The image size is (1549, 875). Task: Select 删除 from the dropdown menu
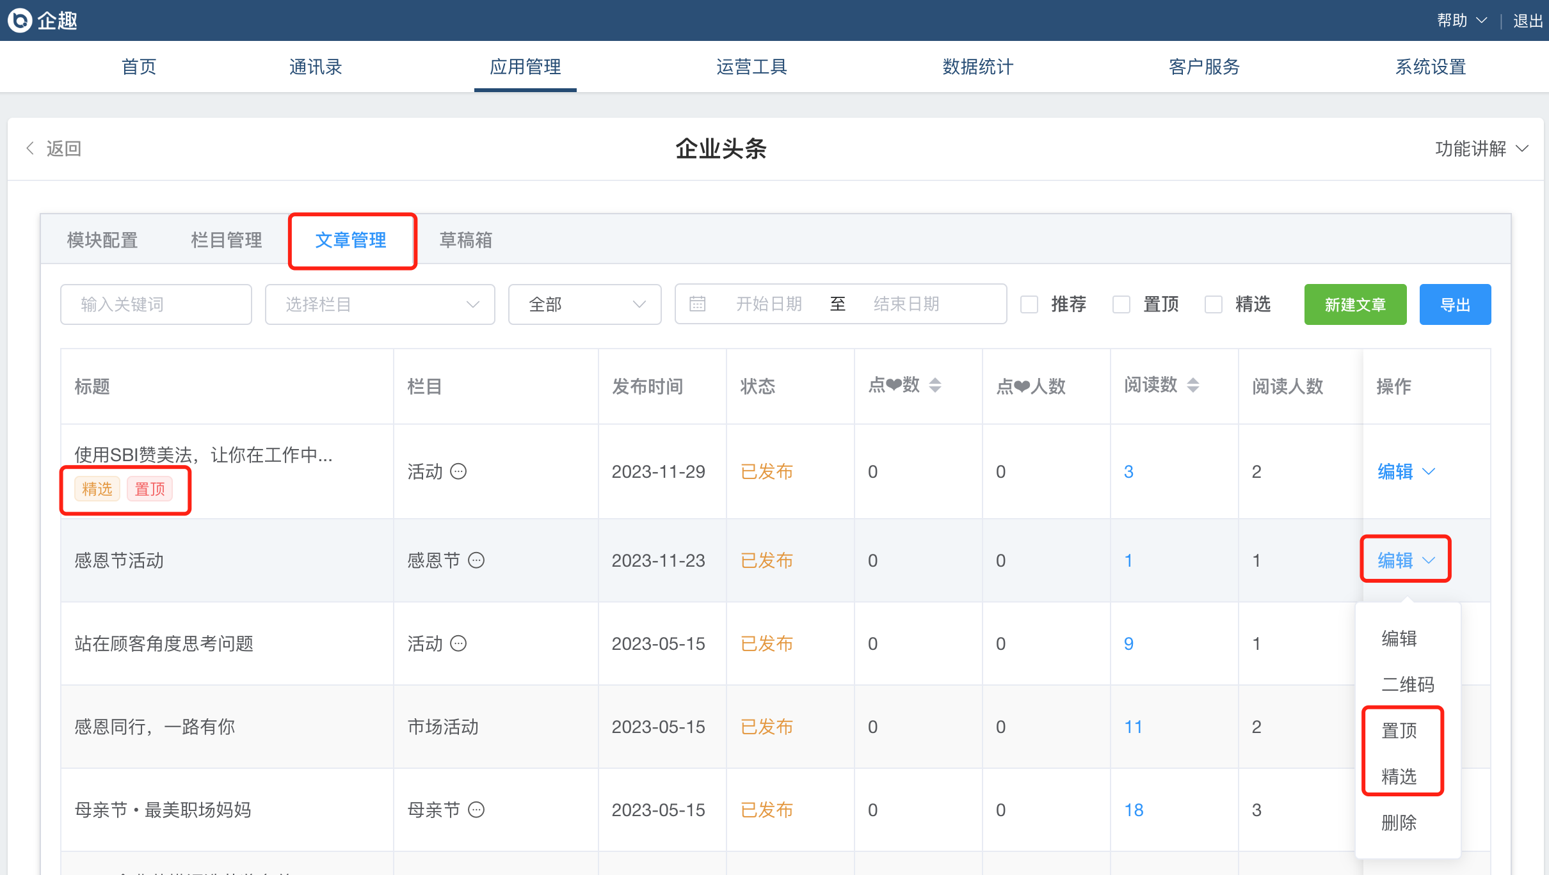coord(1399,823)
